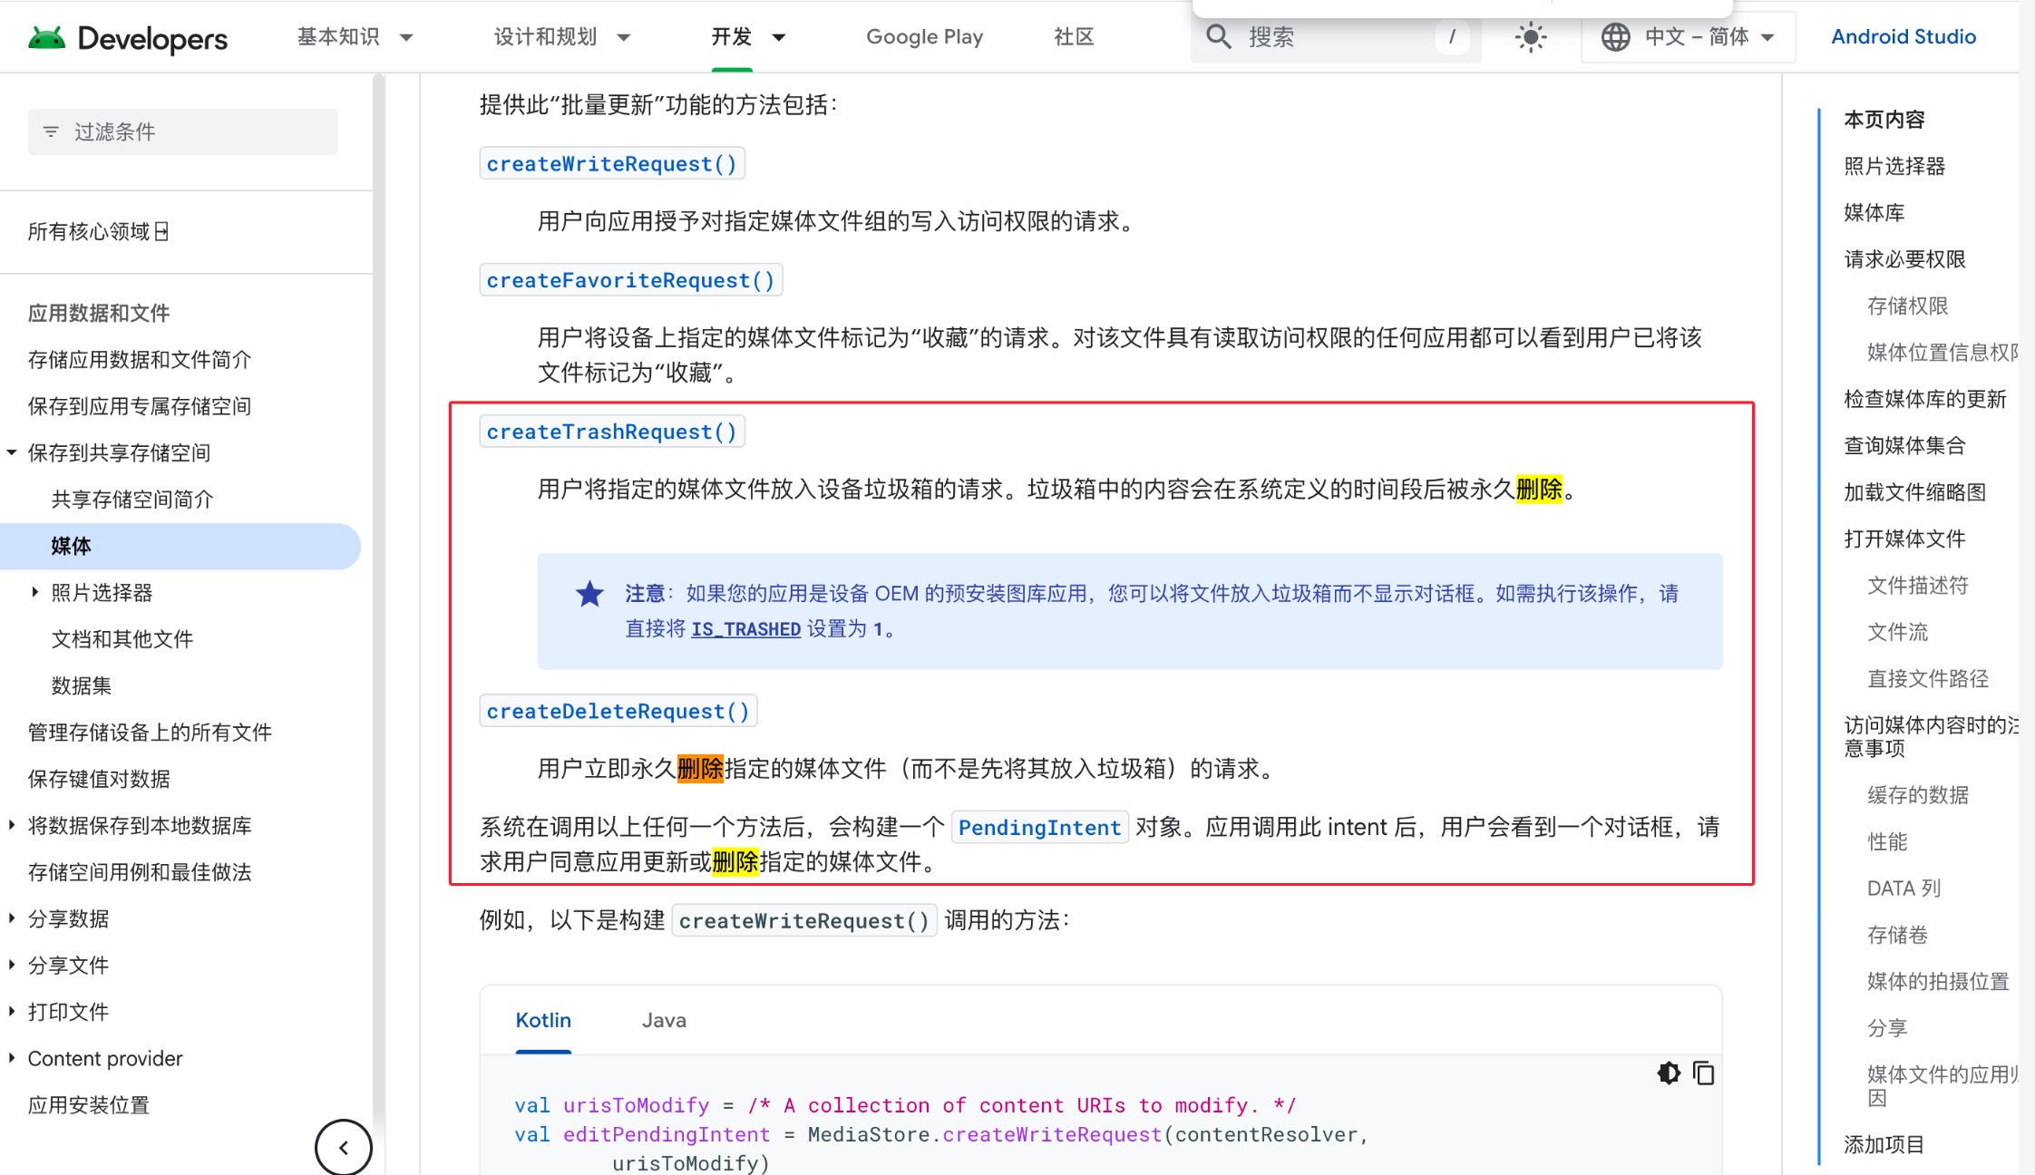Collapse the sidebar with chevron button

point(343,1148)
